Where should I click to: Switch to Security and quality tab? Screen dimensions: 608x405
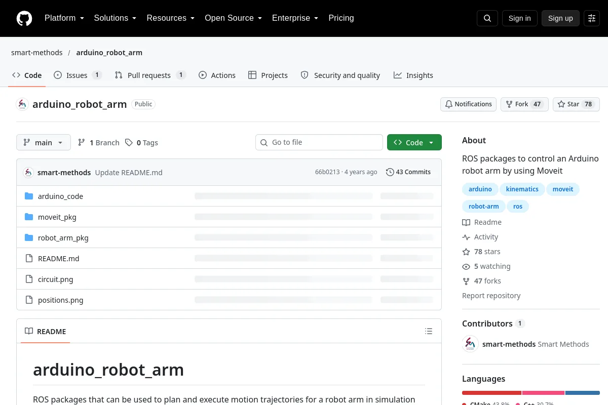click(x=340, y=75)
